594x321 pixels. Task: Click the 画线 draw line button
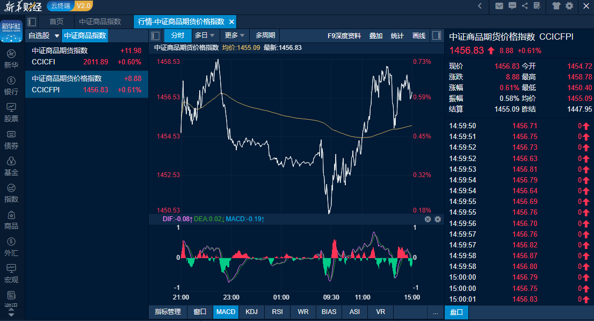pos(418,35)
